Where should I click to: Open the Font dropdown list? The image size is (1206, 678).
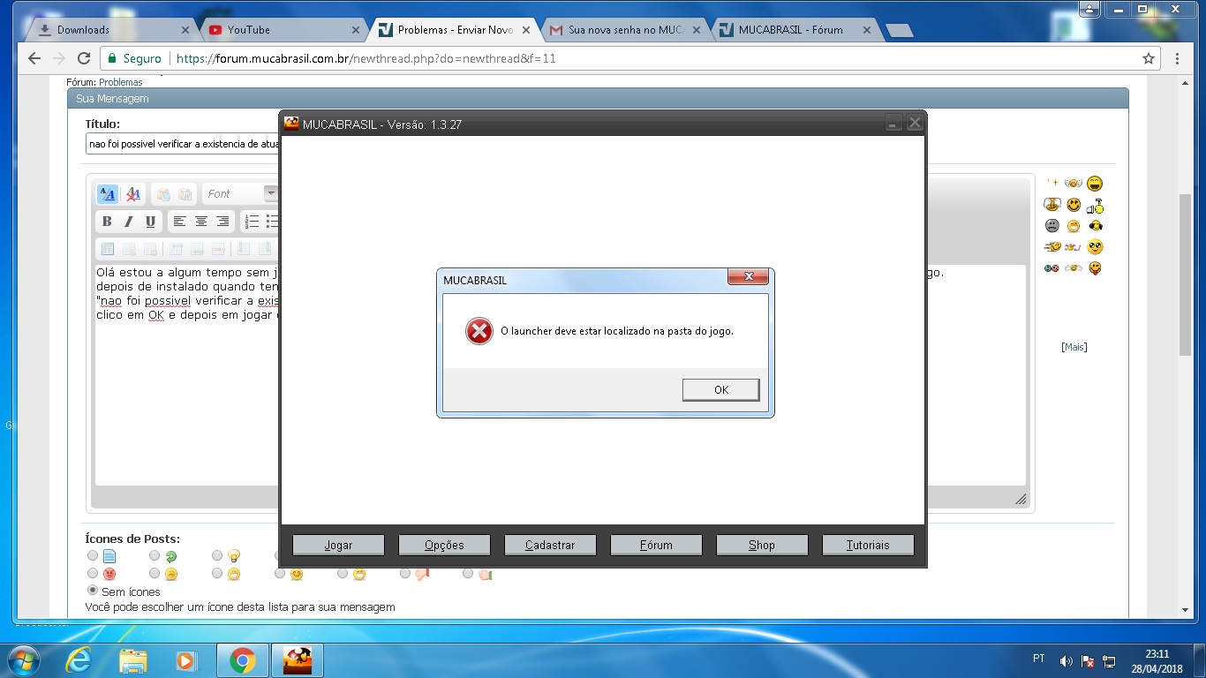pyautogui.click(x=270, y=194)
